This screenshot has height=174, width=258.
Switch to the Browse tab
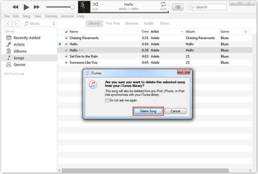(x=132, y=23)
